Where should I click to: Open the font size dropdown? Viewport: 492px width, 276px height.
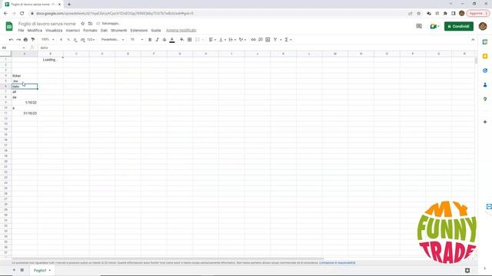[137, 40]
